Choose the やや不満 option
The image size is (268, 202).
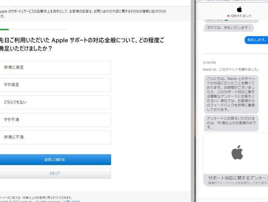tap(55, 120)
